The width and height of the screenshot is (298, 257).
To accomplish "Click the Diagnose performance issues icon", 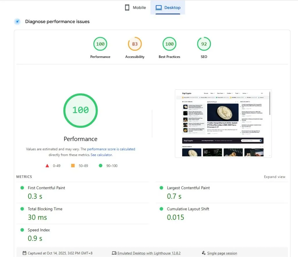I will [x=17, y=22].
